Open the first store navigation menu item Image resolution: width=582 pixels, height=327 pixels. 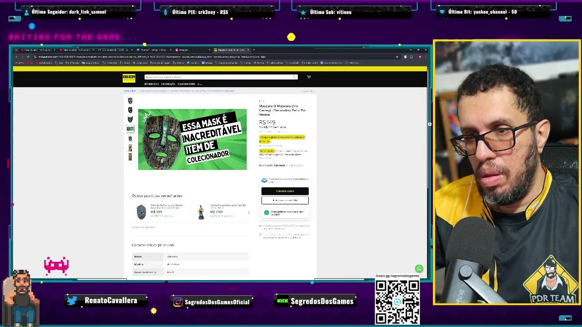(x=152, y=84)
